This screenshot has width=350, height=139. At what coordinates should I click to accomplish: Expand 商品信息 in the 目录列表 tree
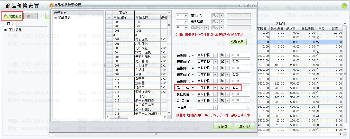(55, 18)
